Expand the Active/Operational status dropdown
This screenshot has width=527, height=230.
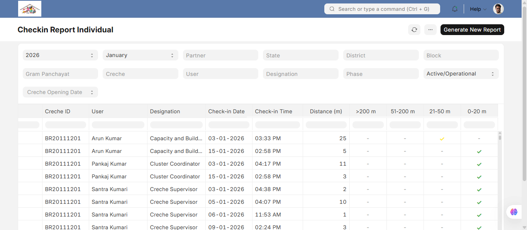[461, 74]
